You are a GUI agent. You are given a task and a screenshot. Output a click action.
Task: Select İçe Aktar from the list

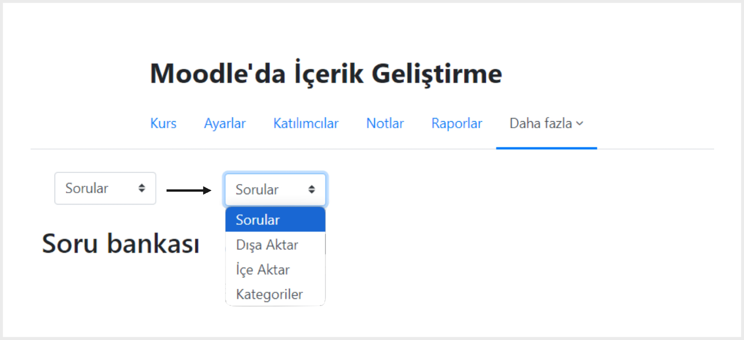[263, 270]
